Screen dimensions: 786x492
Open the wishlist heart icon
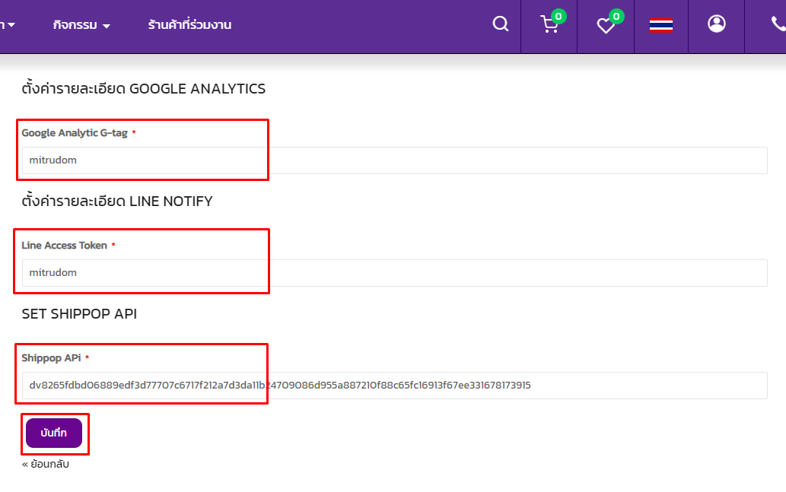click(x=605, y=26)
